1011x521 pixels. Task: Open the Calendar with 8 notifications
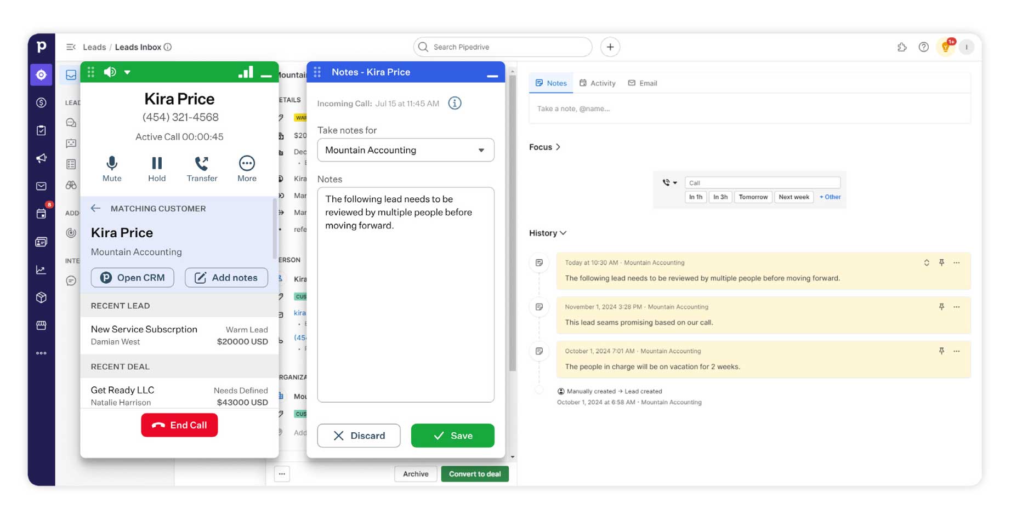tap(41, 214)
